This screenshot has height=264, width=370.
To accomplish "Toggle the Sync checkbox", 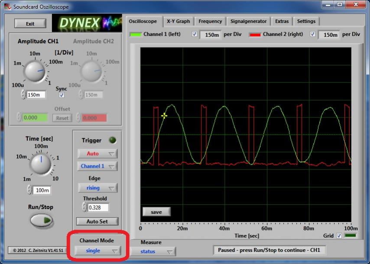I will tap(62, 95).
